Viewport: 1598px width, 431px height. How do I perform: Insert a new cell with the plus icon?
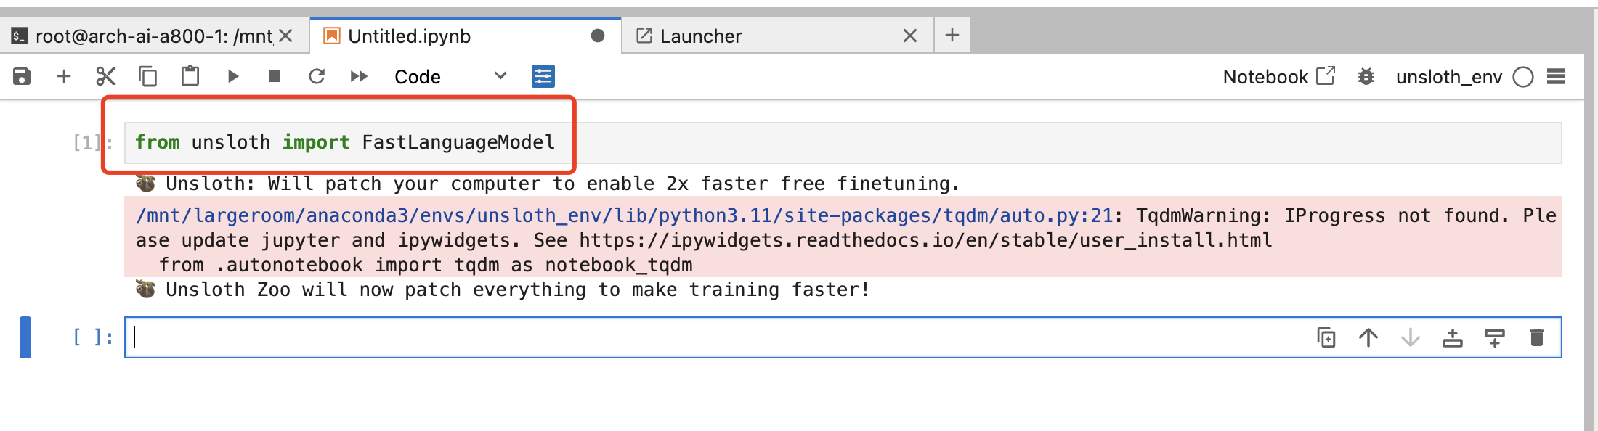(x=64, y=76)
